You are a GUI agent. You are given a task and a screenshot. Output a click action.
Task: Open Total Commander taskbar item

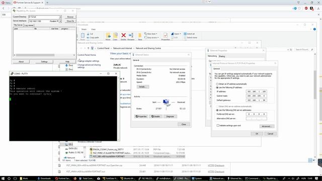pyautogui.click(x=86, y=178)
